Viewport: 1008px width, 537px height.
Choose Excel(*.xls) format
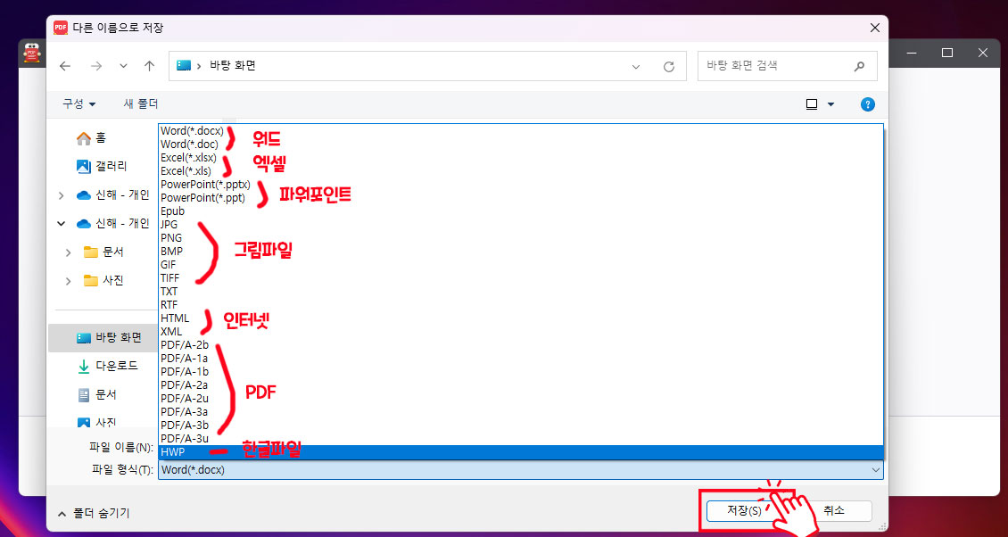pos(521,171)
